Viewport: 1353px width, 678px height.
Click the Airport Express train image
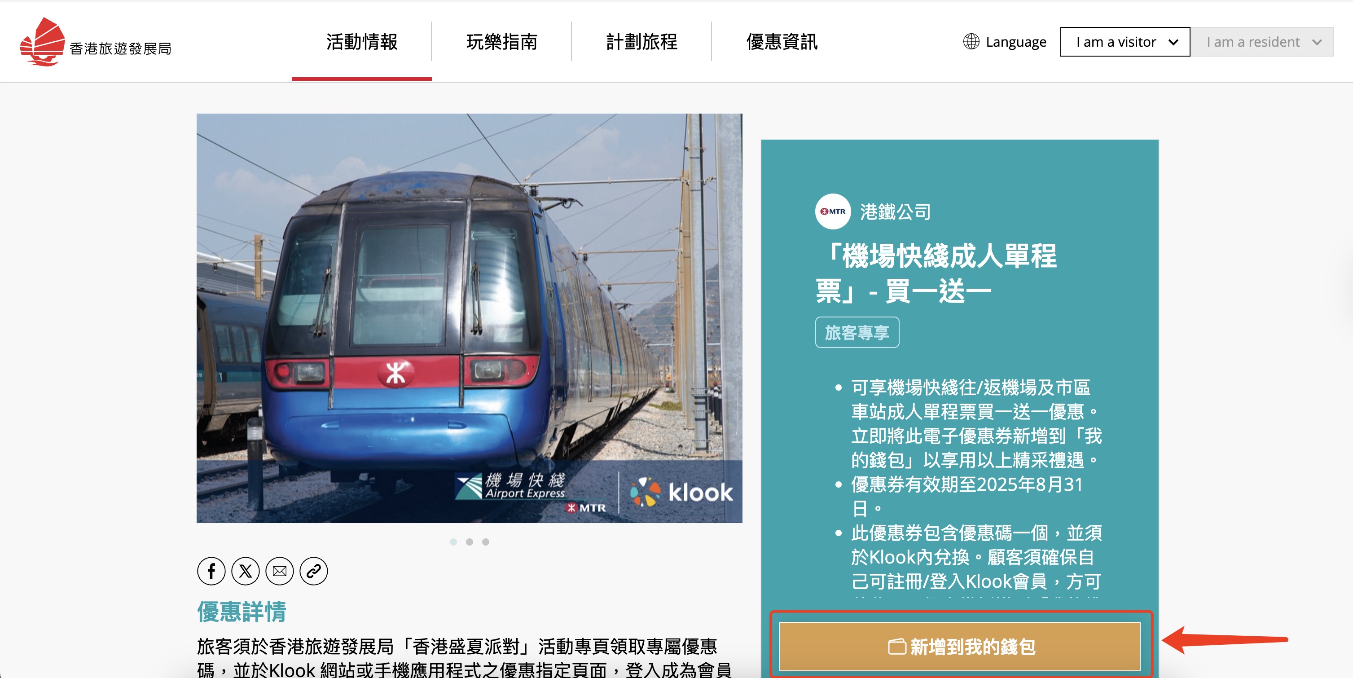click(x=469, y=318)
